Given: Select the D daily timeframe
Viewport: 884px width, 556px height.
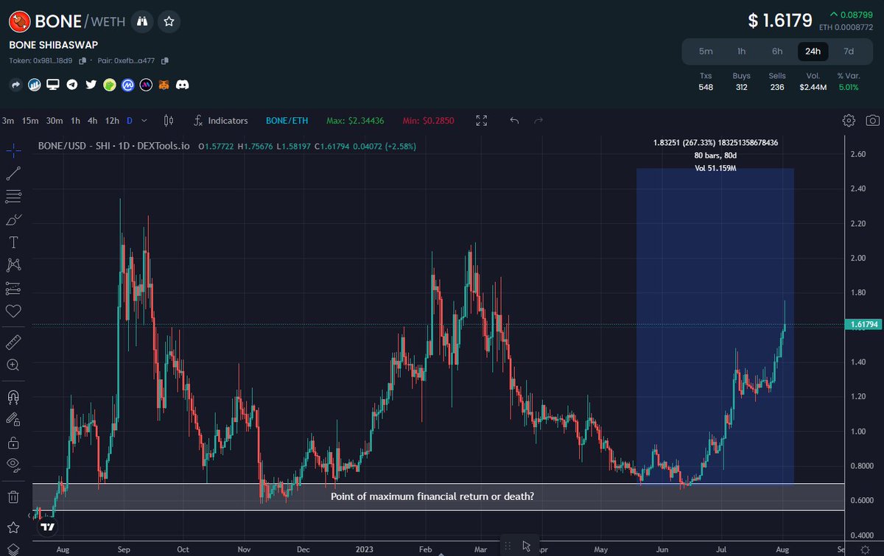Looking at the screenshot, I should (130, 120).
